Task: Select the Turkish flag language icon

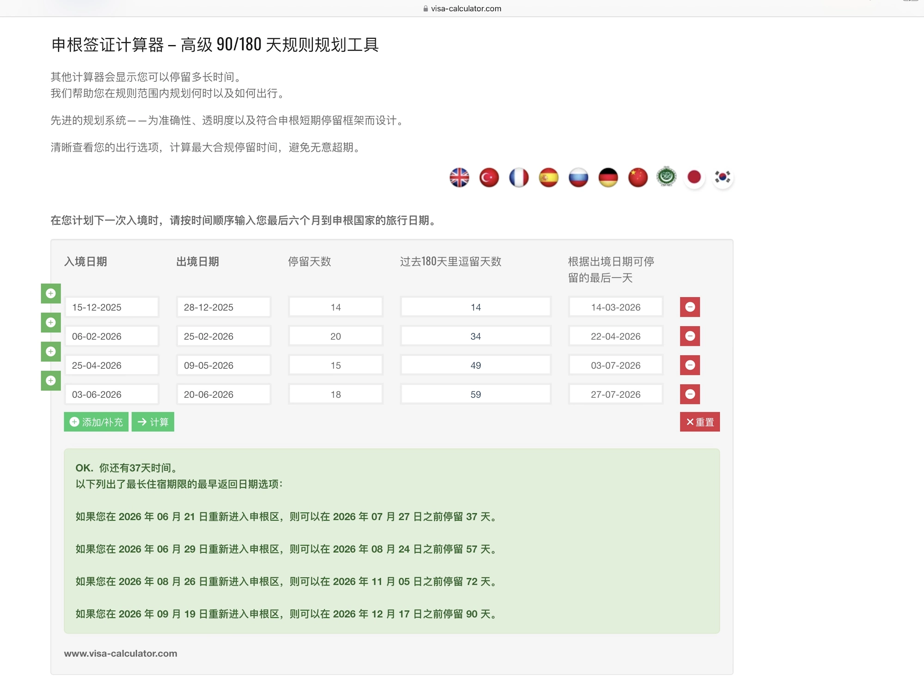Action: click(x=489, y=178)
